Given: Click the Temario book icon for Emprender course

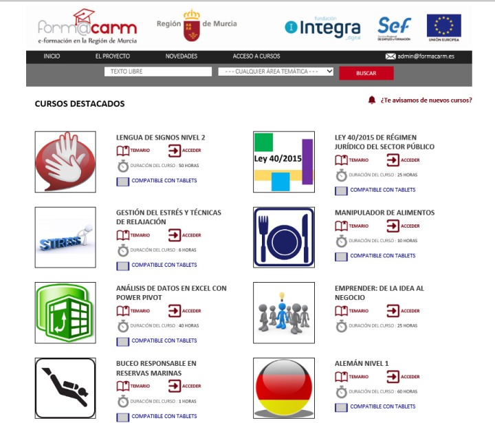Looking at the screenshot, I should tap(341, 310).
